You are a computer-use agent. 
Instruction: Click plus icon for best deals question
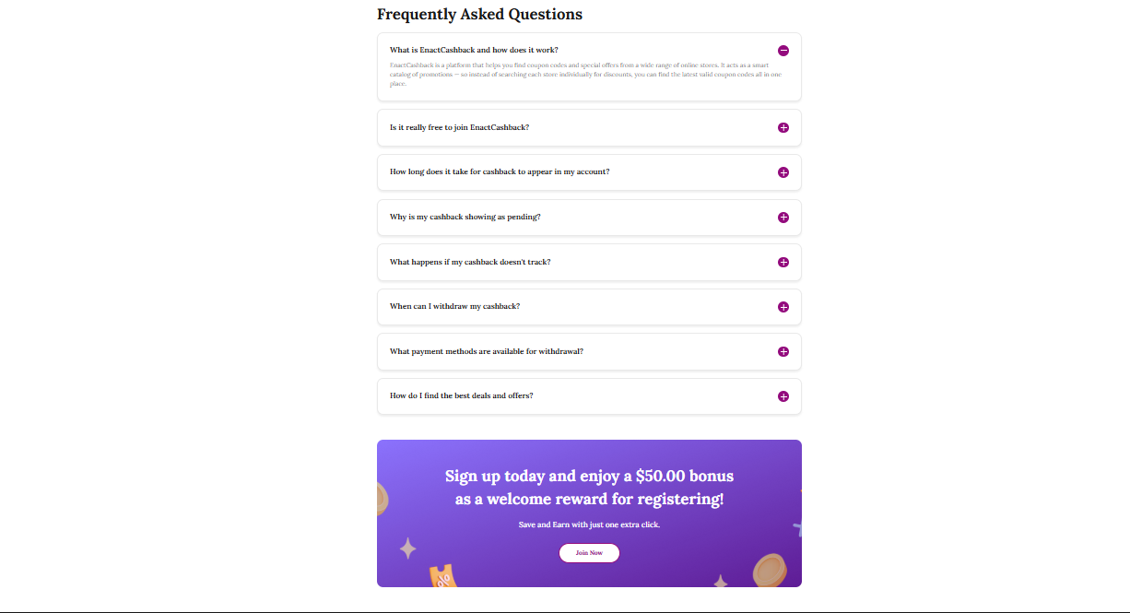783,396
